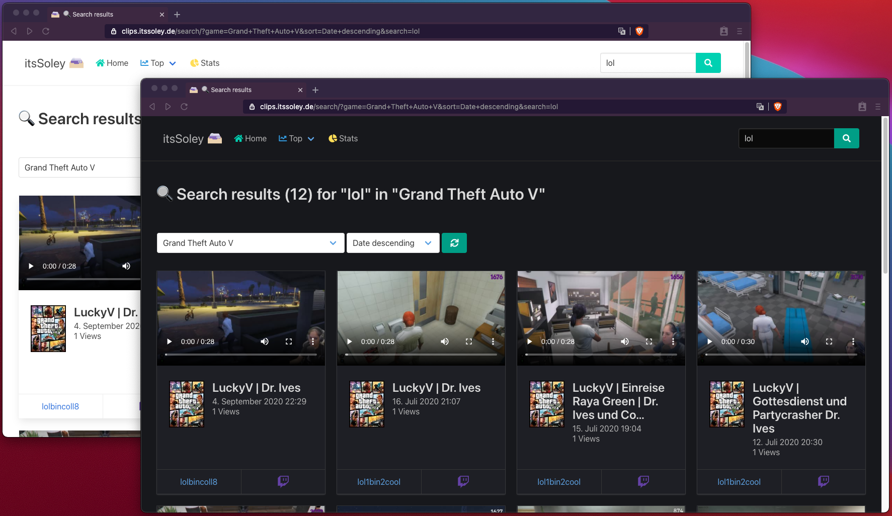Click the itsSoley logo in front window
Screen dimensions: 892x516
192,138
